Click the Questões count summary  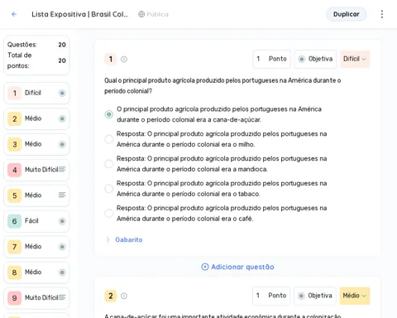point(36,45)
